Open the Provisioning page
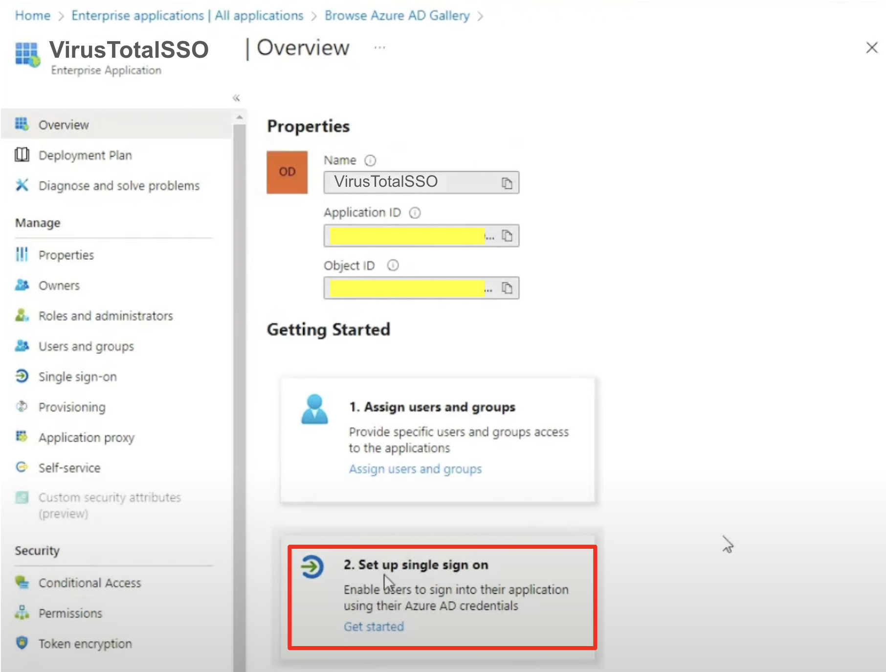 point(72,406)
